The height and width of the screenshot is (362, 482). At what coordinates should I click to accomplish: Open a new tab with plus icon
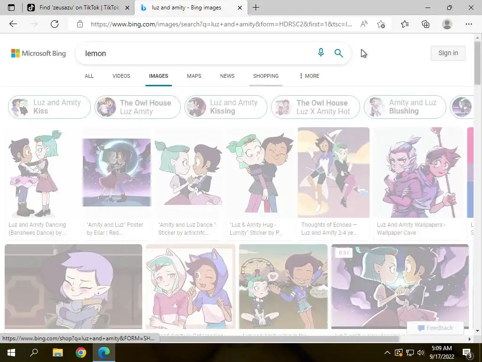click(256, 8)
